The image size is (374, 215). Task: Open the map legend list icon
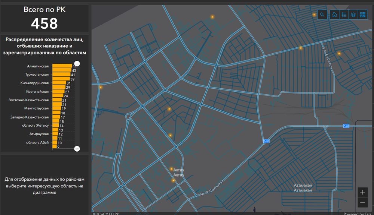coord(344,15)
